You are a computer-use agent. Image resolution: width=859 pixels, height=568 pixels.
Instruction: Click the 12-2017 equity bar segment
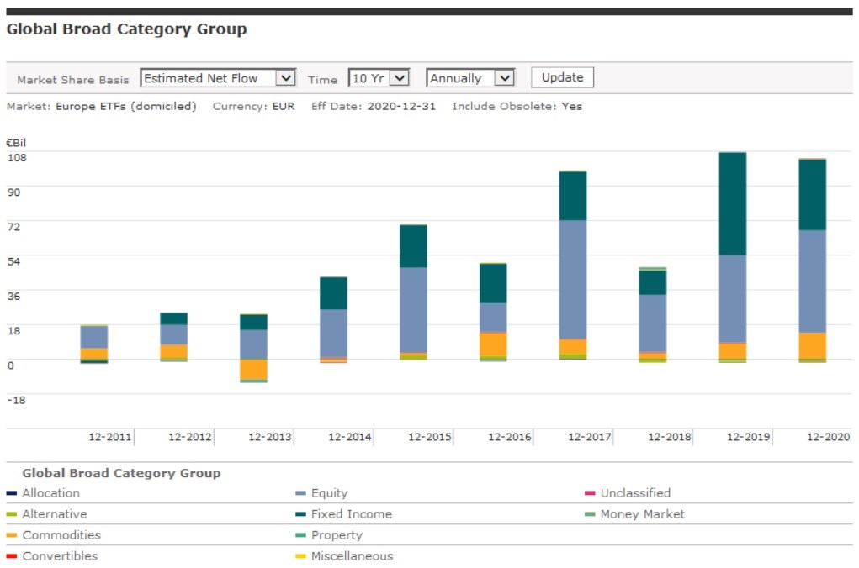(x=573, y=279)
